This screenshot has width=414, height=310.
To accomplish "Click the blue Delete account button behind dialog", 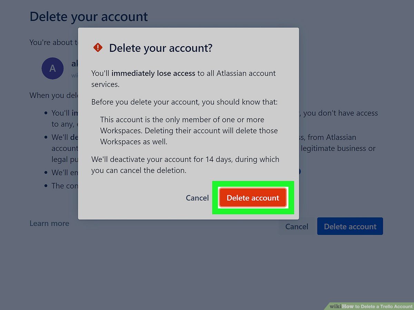I will click(350, 226).
